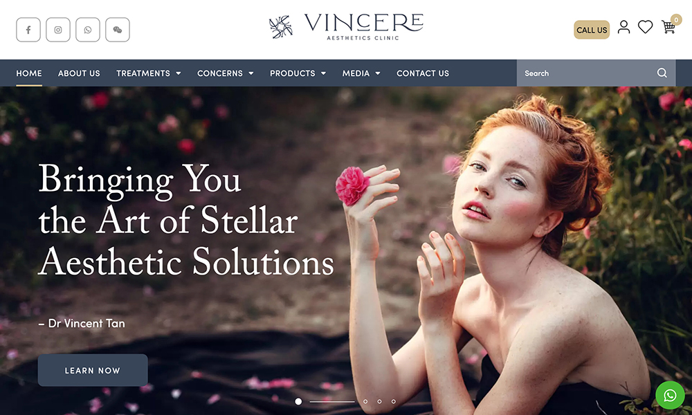Click the search magnifier icon
The height and width of the screenshot is (415, 692).
tap(662, 73)
